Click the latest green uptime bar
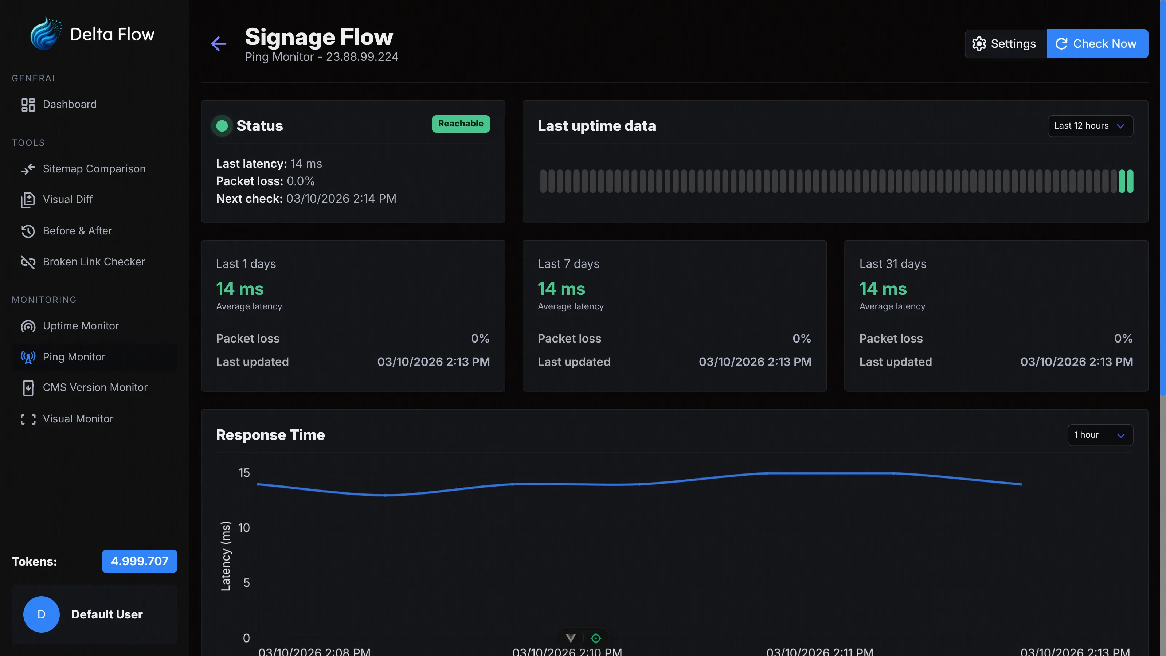Screen dimensions: 1166x656 tap(1130, 181)
